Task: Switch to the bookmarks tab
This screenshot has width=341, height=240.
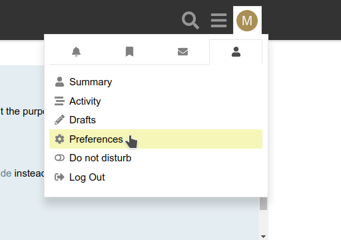Action: tap(129, 52)
